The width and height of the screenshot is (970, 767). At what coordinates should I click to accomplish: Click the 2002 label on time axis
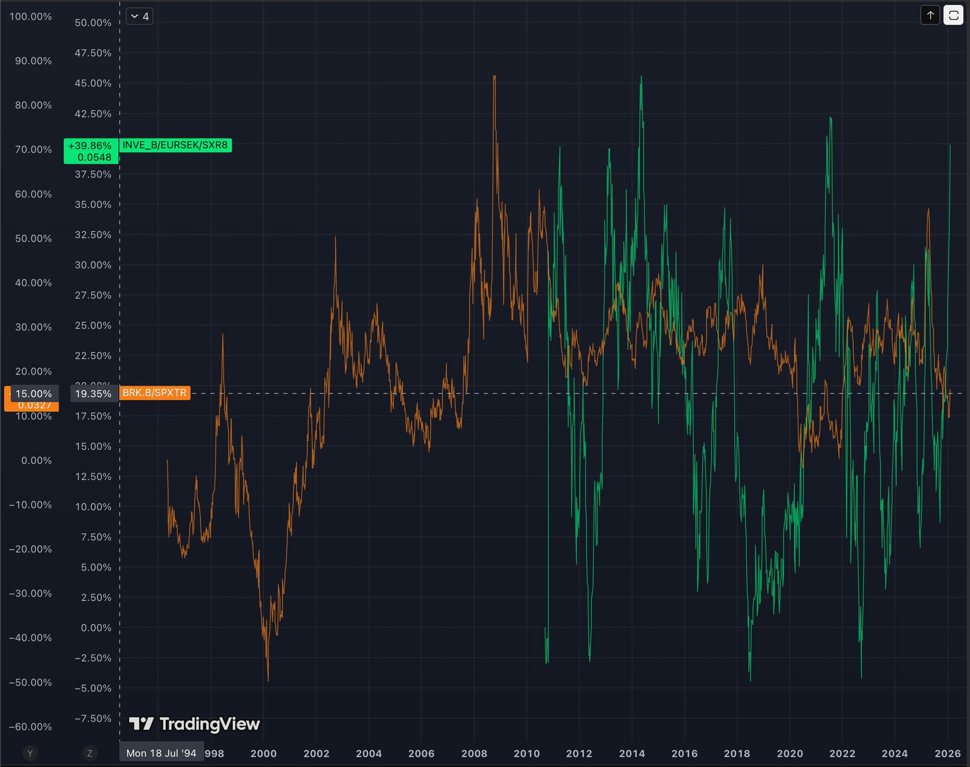coord(316,753)
